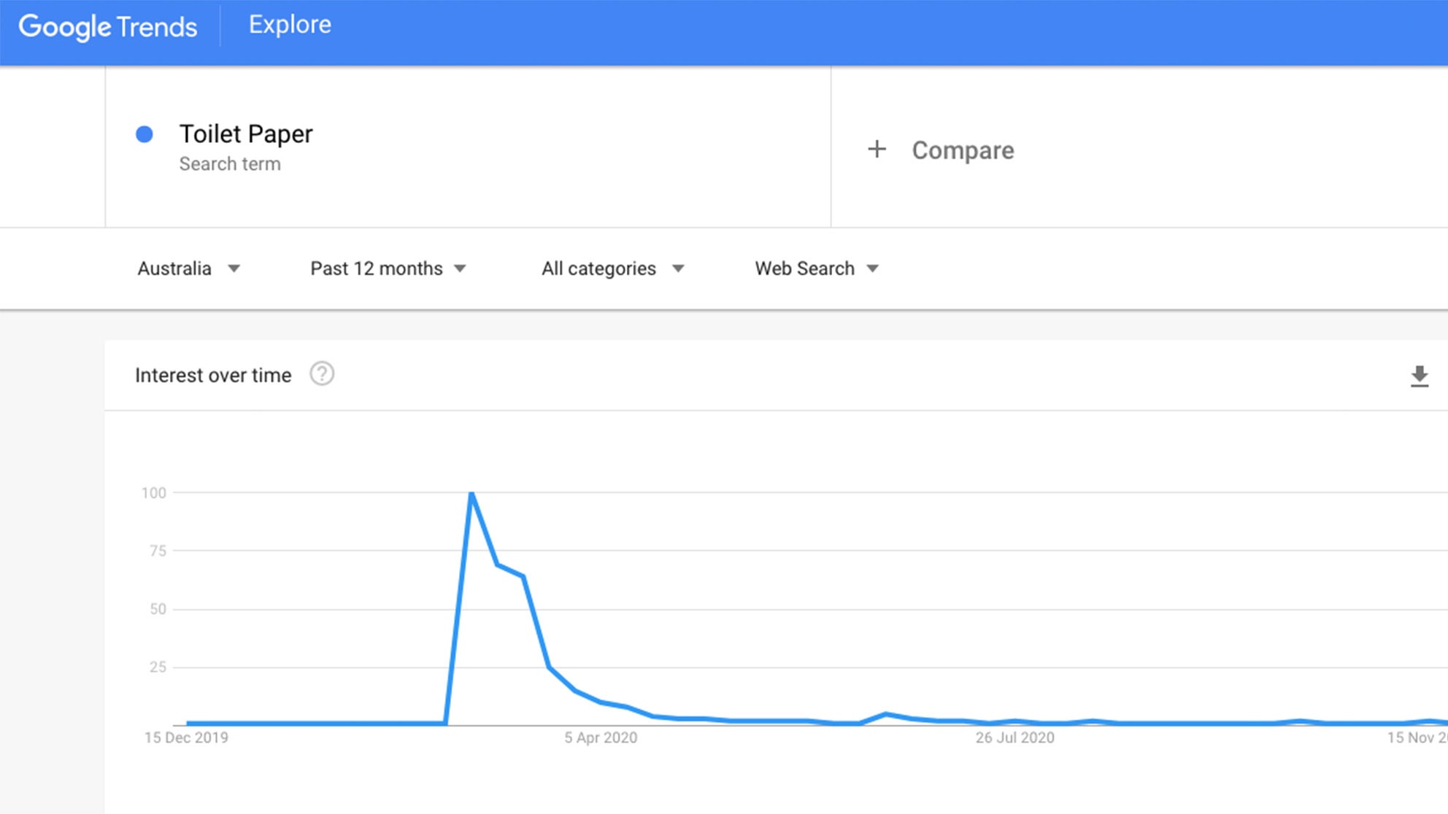The height and width of the screenshot is (814, 1448).
Task: Open the Web Search type dropdown
Action: pos(817,268)
